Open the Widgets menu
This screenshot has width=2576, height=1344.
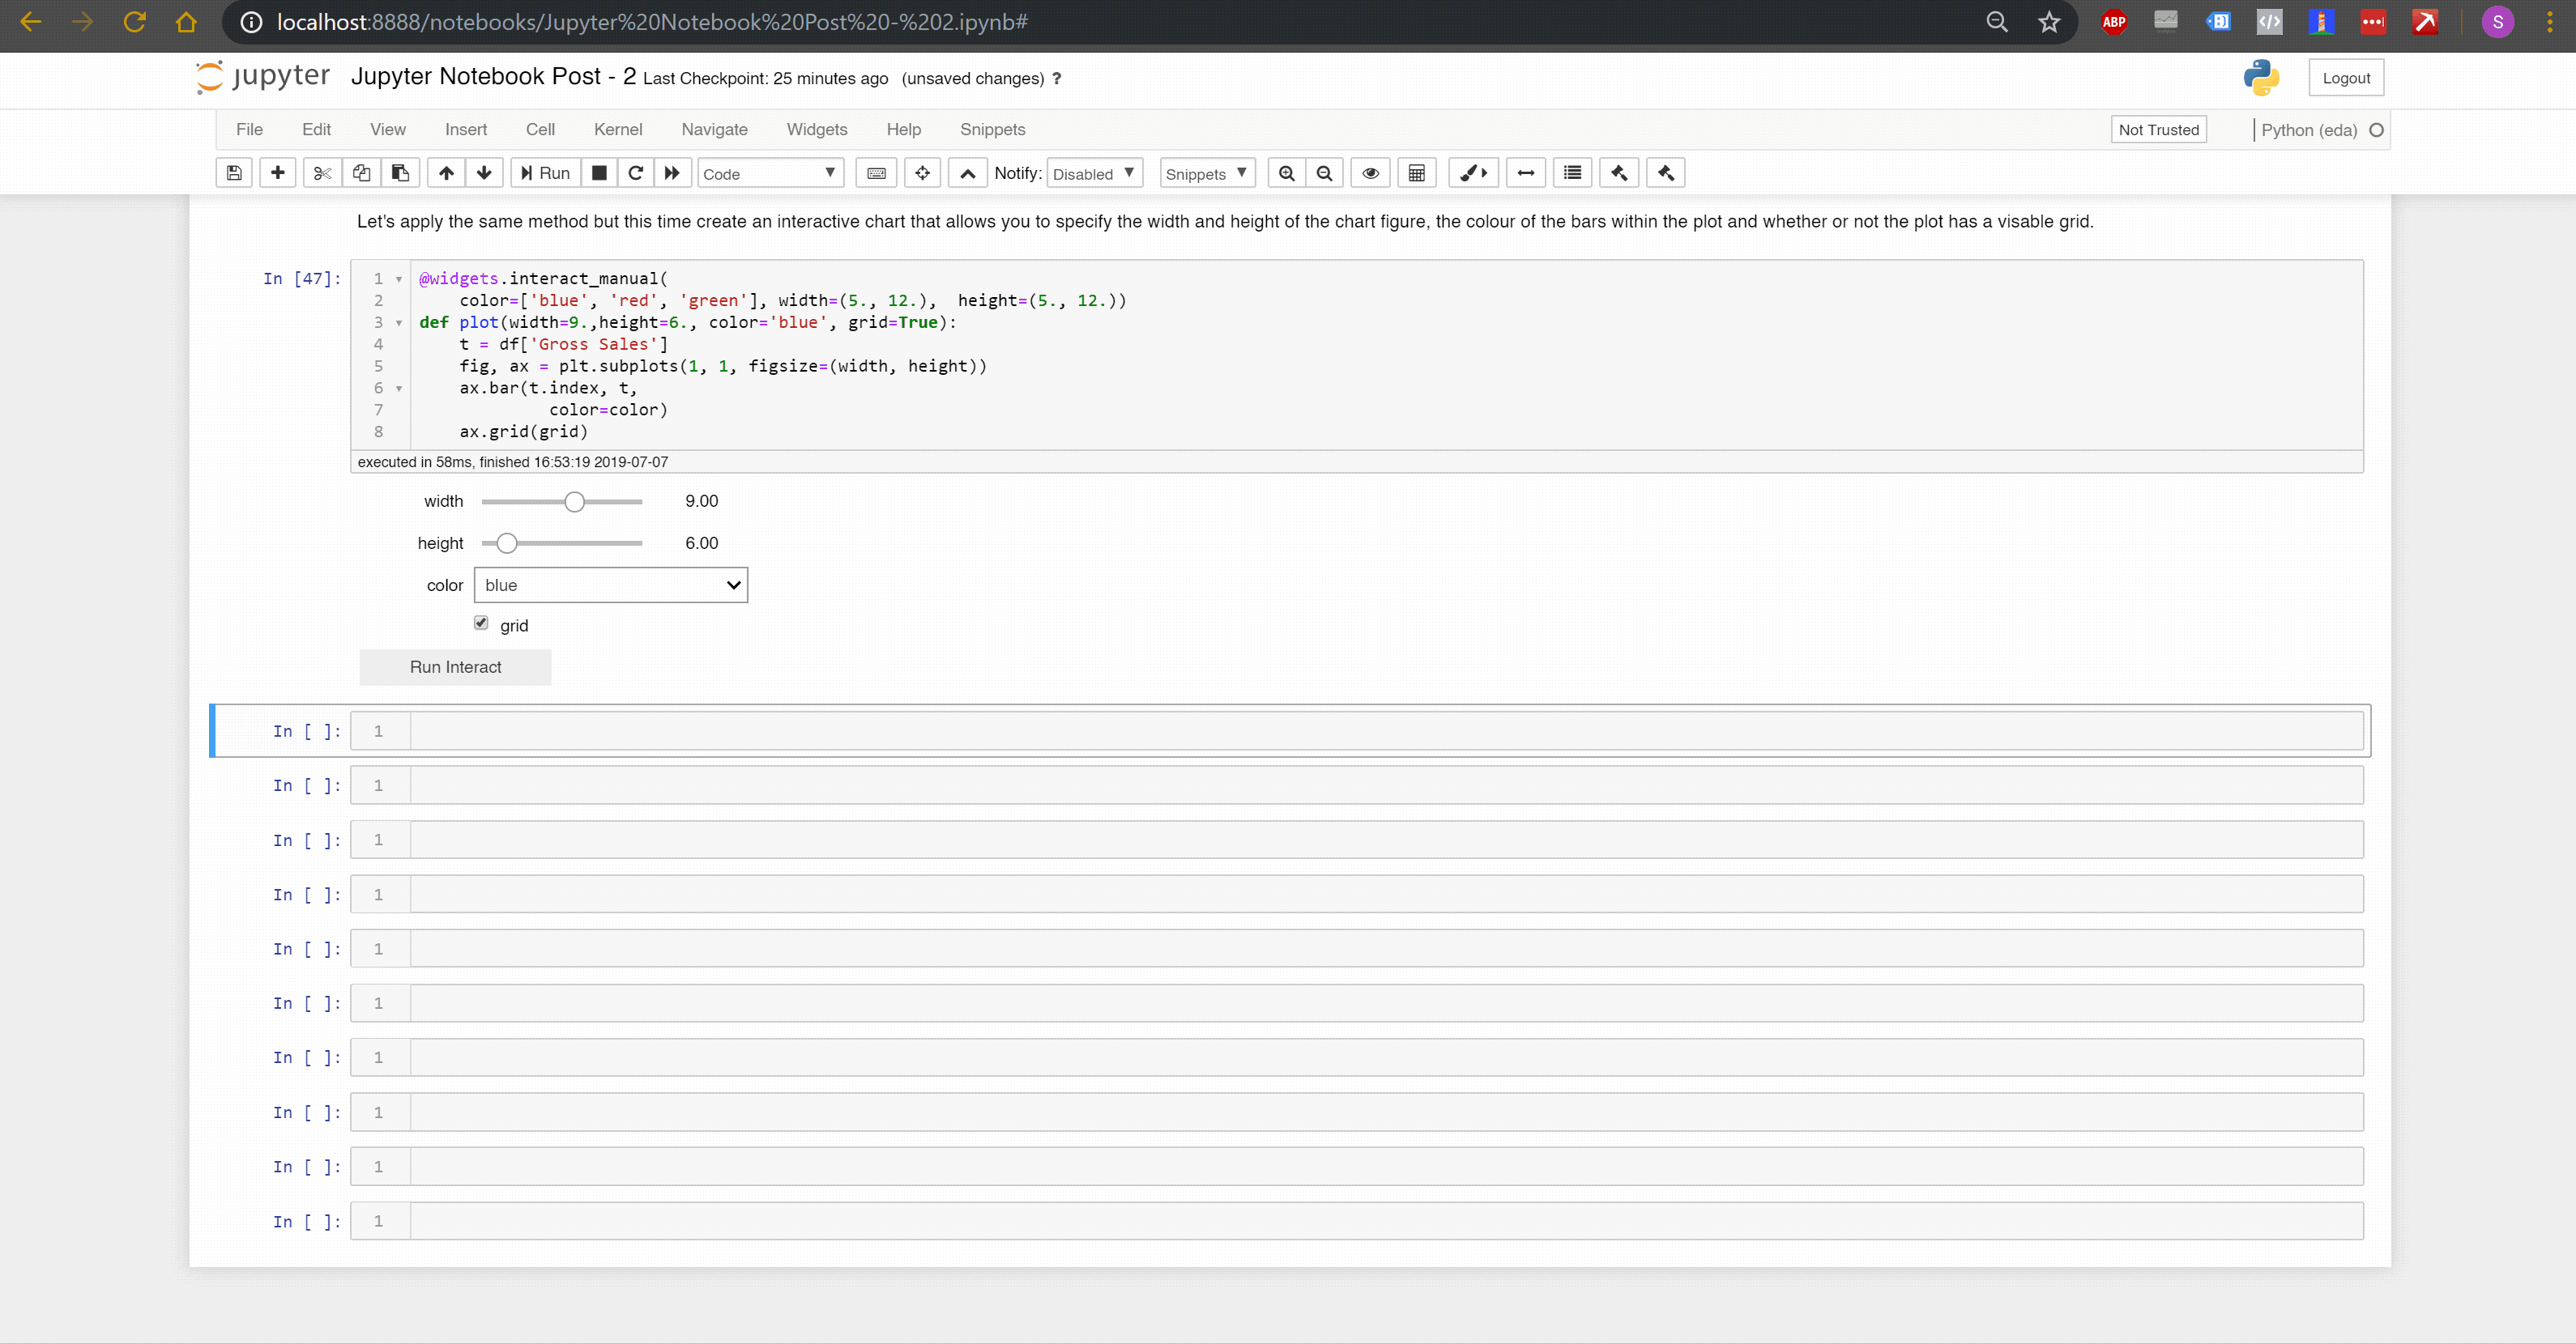click(x=816, y=129)
